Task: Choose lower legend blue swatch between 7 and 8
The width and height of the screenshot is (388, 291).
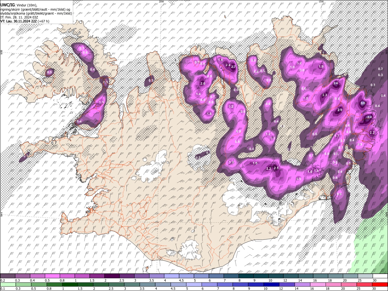Action: (225, 284)
